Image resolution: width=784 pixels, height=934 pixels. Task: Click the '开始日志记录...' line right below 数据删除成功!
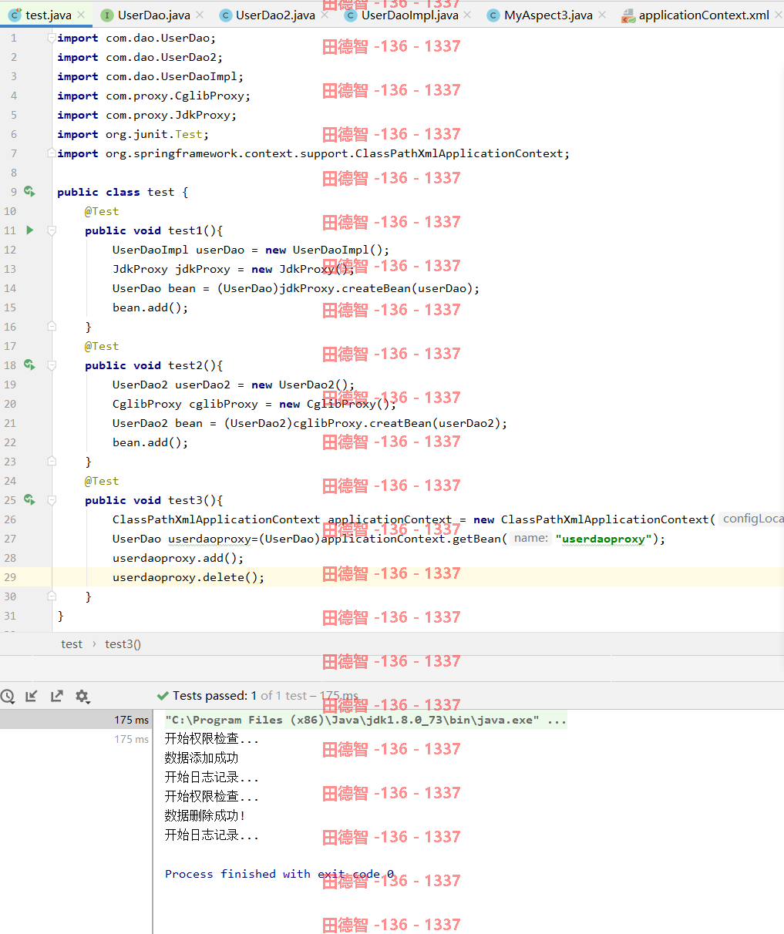pos(211,835)
